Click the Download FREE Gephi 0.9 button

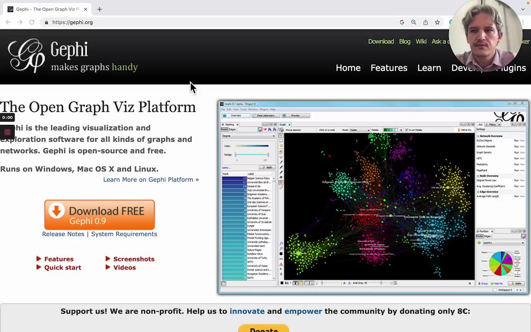[x=100, y=215]
